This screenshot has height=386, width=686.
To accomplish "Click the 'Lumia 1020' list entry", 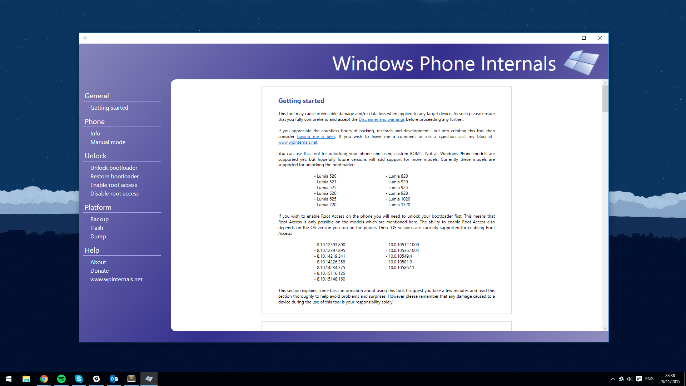I will tap(398, 199).
